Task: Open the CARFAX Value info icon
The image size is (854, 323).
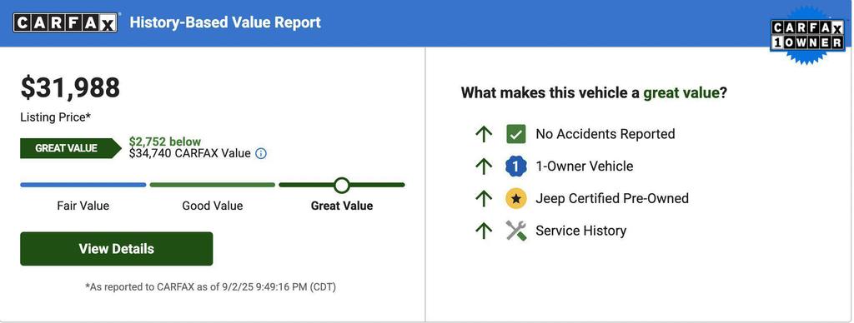Action: 261,153
